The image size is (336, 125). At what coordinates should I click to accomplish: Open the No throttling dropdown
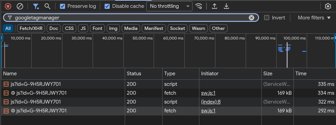(169, 6)
